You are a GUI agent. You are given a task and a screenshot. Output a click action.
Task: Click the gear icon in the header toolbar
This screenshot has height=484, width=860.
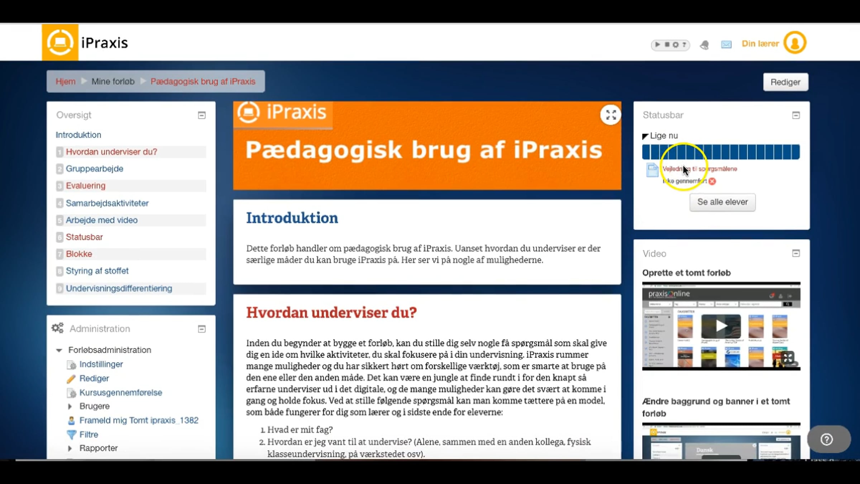click(675, 45)
